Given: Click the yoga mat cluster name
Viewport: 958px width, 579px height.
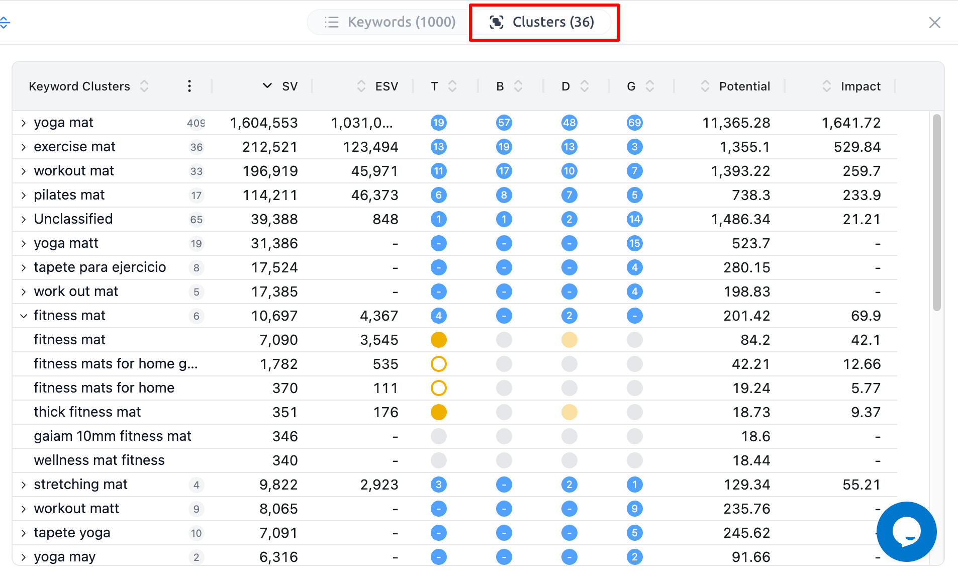Looking at the screenshot, I should point(63,122).
